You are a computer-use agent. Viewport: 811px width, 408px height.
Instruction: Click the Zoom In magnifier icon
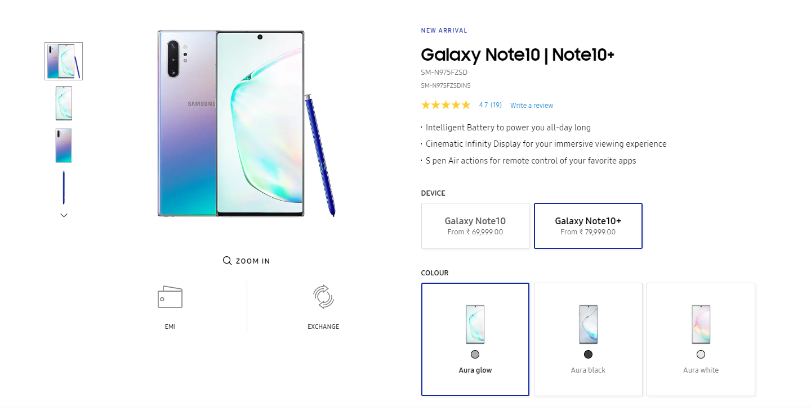point(227,260)
